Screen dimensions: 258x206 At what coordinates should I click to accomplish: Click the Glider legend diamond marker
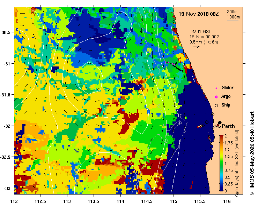coord(216,88)
